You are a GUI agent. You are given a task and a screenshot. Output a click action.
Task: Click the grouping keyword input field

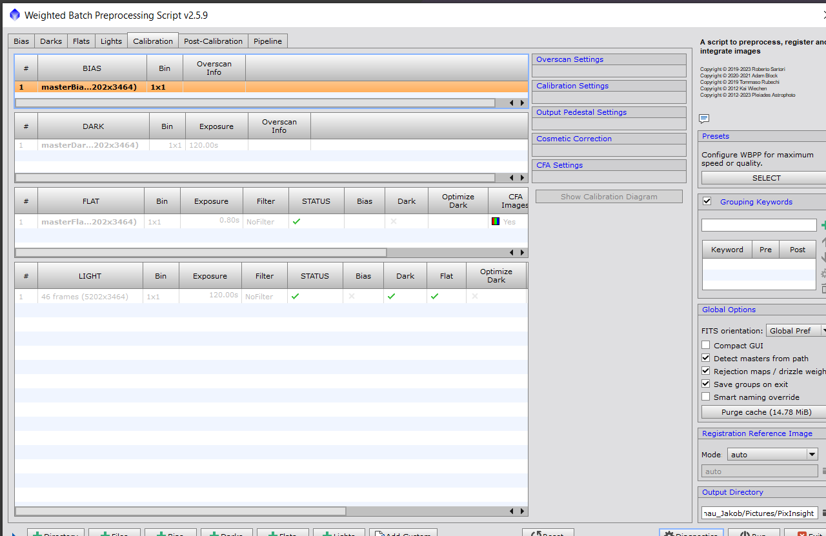click(759, 225)
